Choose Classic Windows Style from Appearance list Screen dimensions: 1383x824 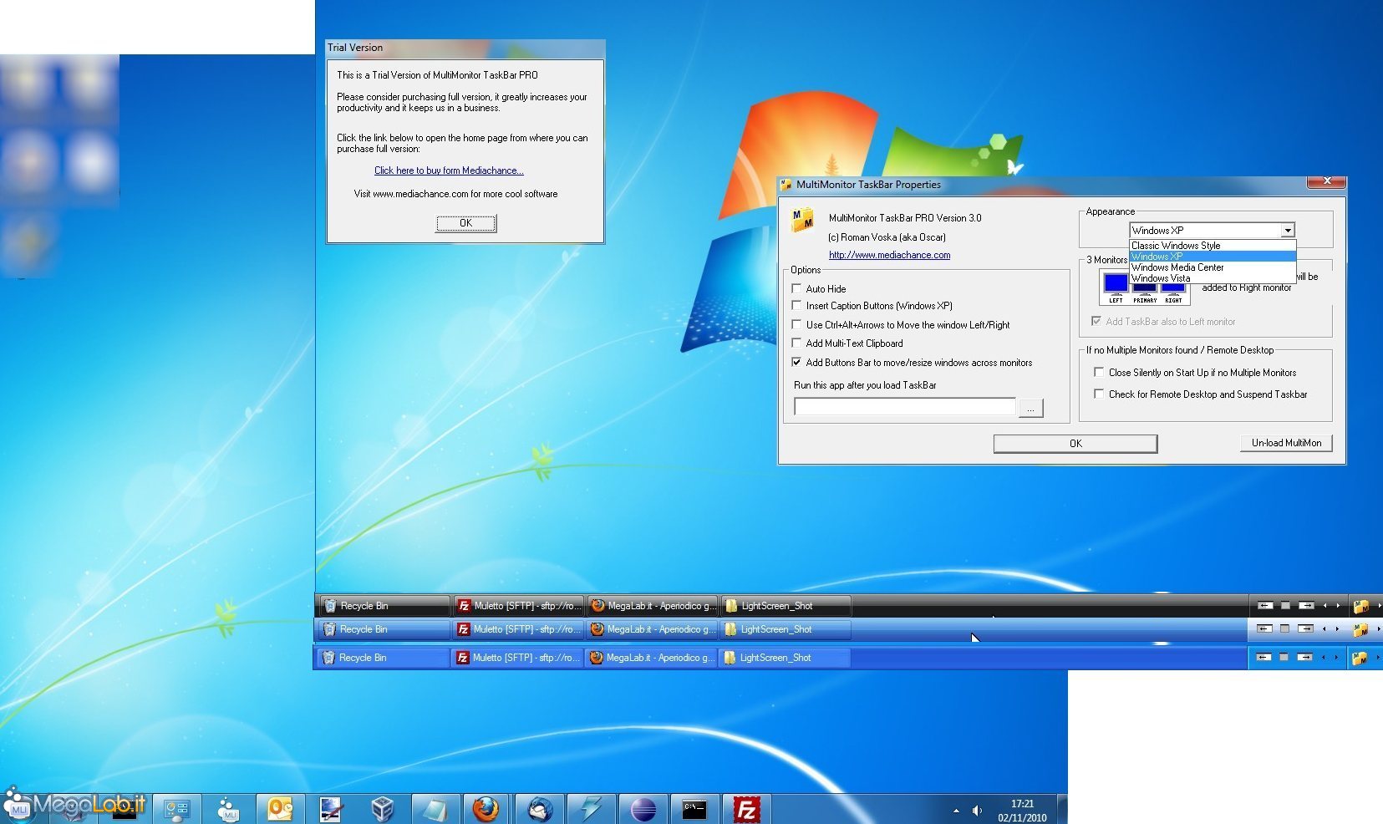[x=1212, y=246]
